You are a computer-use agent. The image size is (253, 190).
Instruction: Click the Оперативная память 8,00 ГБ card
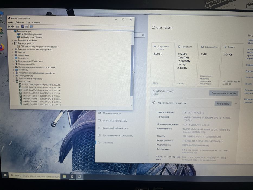tap(162, 64)
